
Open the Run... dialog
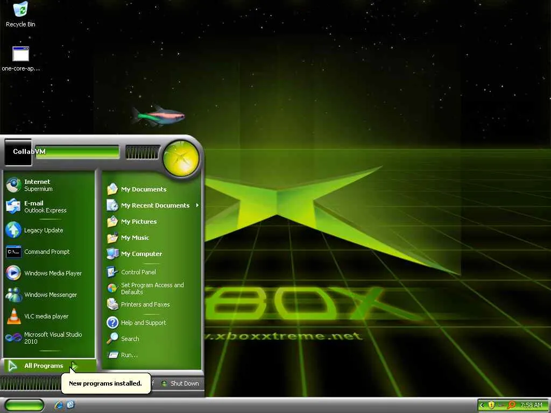pyautogui.click(x=152, y=355)
